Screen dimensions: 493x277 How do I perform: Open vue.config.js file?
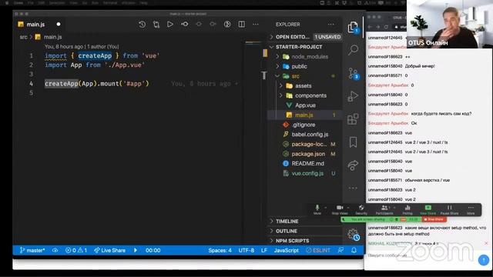[x=305, y=173]
